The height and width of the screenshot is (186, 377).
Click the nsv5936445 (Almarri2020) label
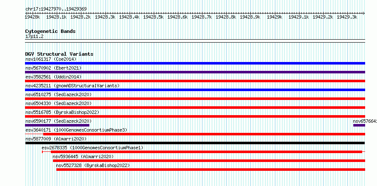(83, 156)
